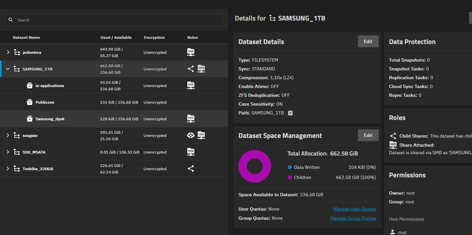Viewport: 472px width, 235px height.
Task: Expand the seagate dataset tree
Action: 8,135
